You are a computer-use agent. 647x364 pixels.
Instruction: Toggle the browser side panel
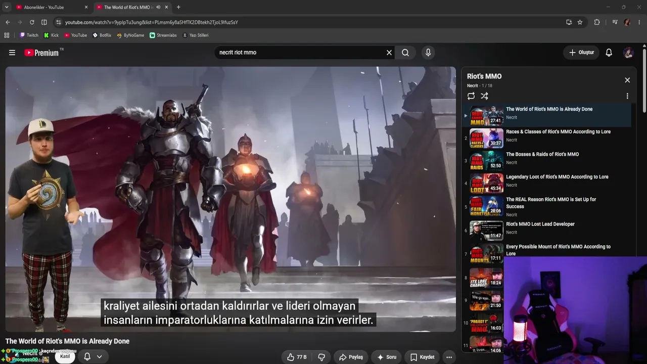click(x=44, y=22)
